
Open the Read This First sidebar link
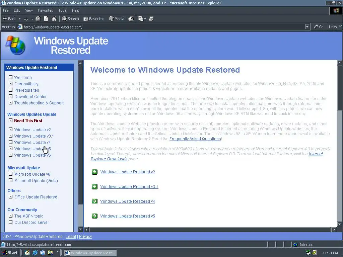(x=28, y=120)
